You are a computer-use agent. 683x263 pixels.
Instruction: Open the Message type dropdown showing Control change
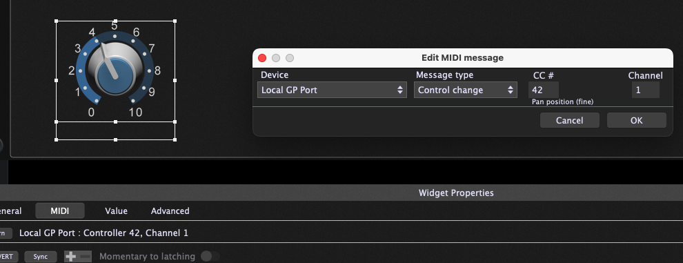tap(465, 90)
